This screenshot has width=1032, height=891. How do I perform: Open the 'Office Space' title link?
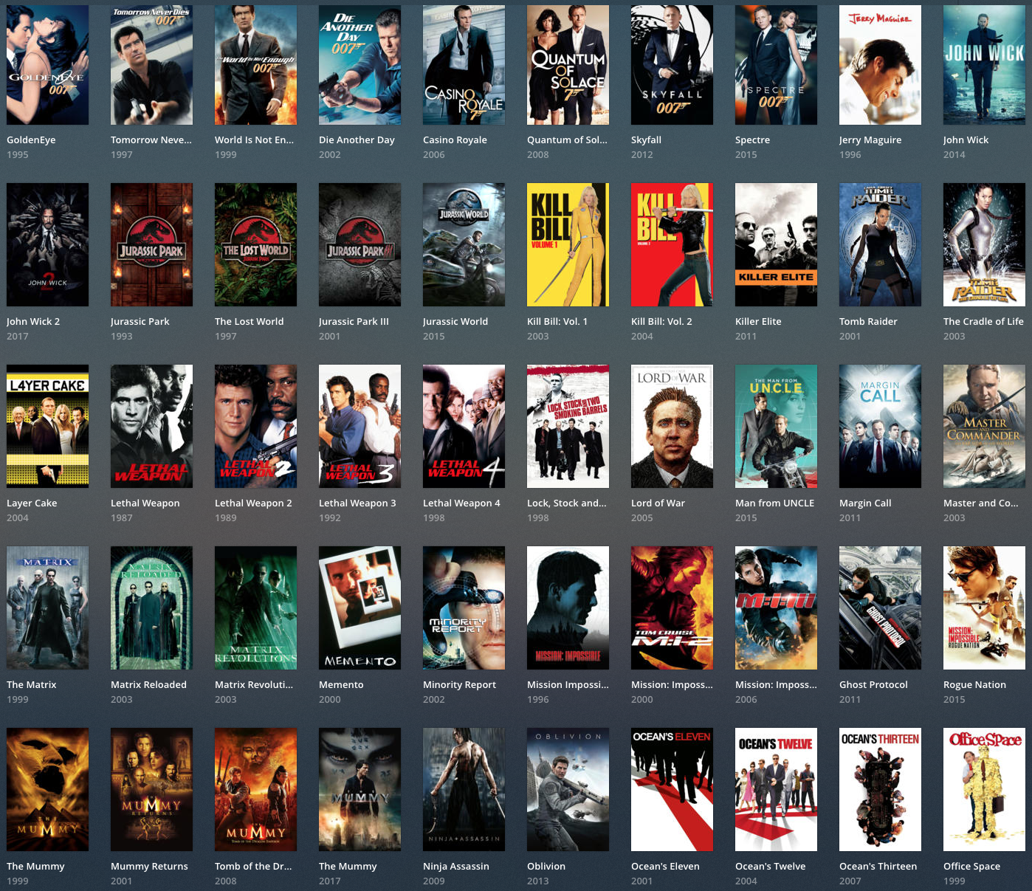(x=971, y=867)
